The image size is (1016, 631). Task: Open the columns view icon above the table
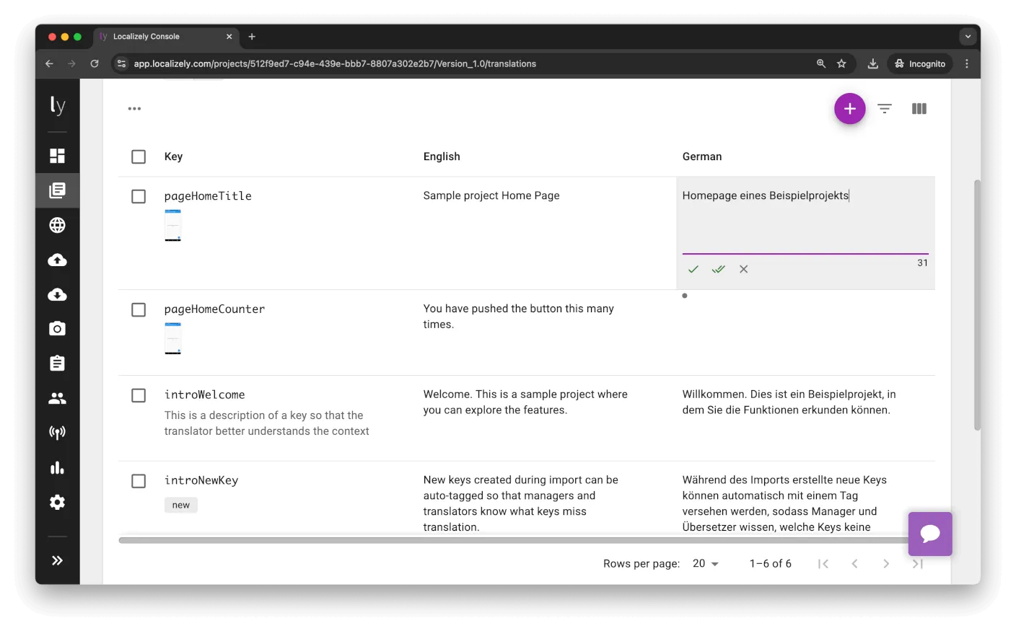[919, 109]
